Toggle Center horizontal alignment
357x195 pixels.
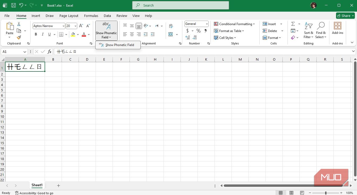click(132, 34)
